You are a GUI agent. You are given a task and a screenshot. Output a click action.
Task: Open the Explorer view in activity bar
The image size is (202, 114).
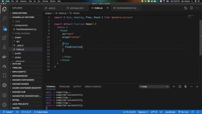[x=4, y=9]
